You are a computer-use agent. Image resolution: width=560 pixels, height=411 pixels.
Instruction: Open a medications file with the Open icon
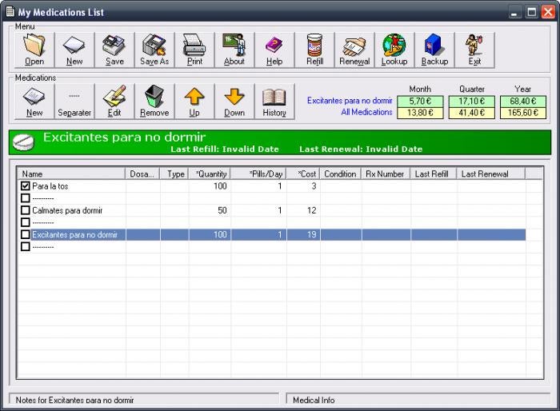point(34,50)
